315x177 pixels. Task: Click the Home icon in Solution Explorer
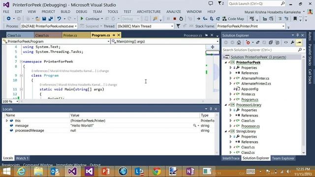point(239,43)
